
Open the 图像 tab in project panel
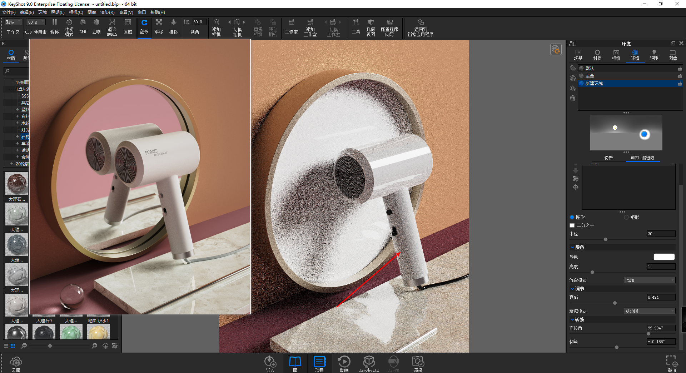(673, 55)
